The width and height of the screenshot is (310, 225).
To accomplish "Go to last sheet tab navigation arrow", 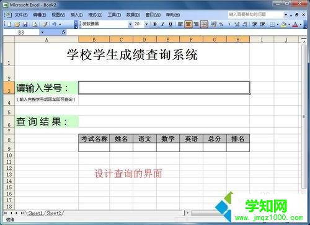I will pos(22,213).
